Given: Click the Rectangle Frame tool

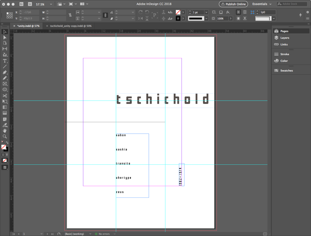Looking at the screenshot, I should coord(5,84).
